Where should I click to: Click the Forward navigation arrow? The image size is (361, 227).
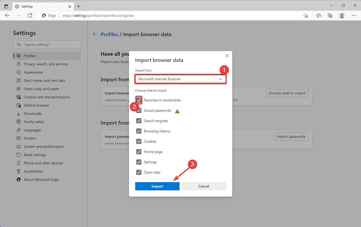pos(19,15)
